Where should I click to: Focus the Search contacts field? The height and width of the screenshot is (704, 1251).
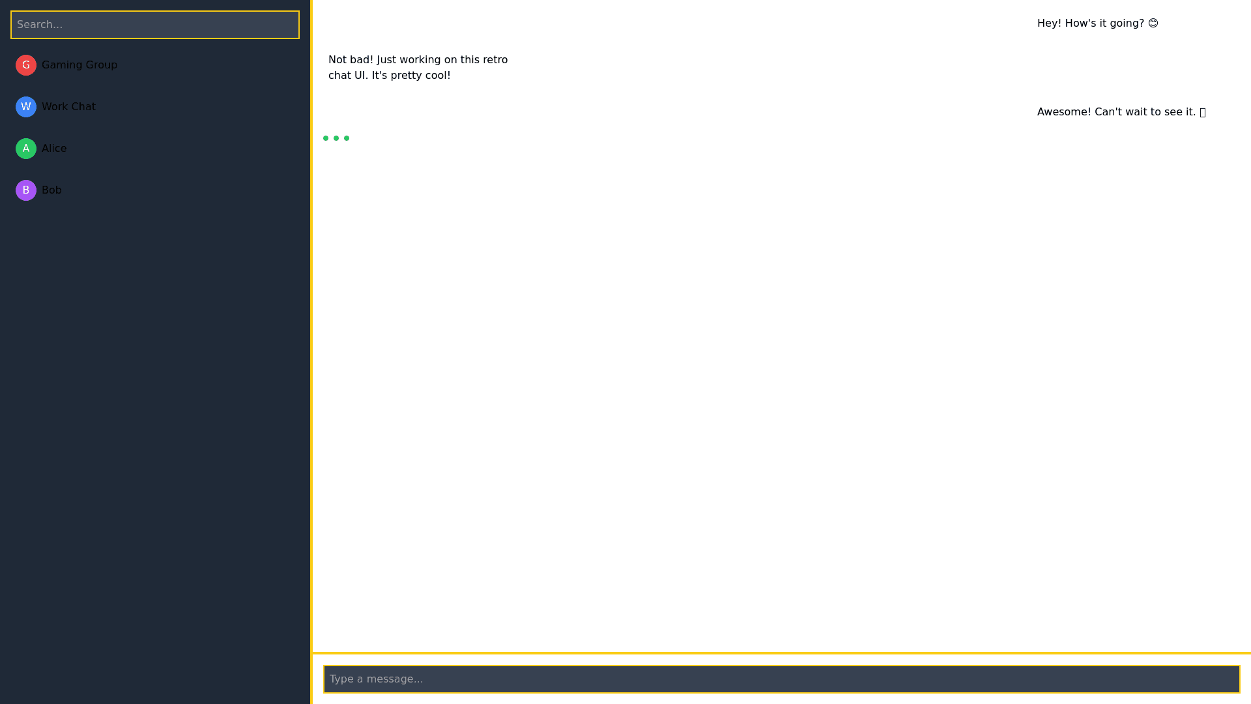tap(155, 25)
